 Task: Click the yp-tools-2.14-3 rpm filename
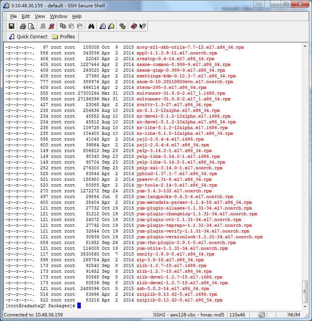(x=177, y=185)
